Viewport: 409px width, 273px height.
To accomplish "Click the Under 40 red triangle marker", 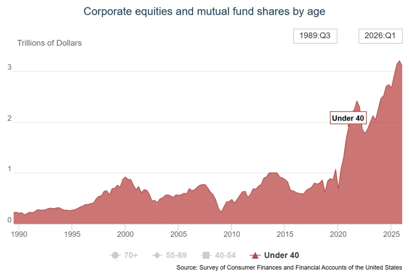I will pos(255,255).
